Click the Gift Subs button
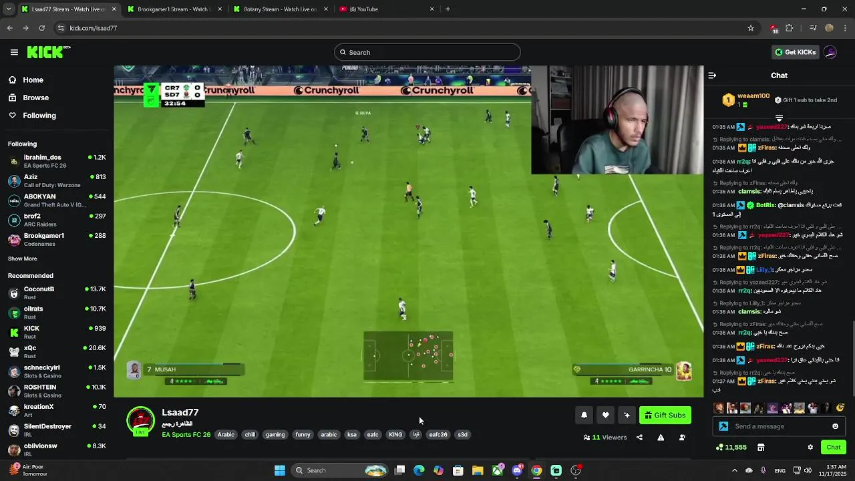The height and width of the screenshot is (481, 855). [x=665, y=415]
